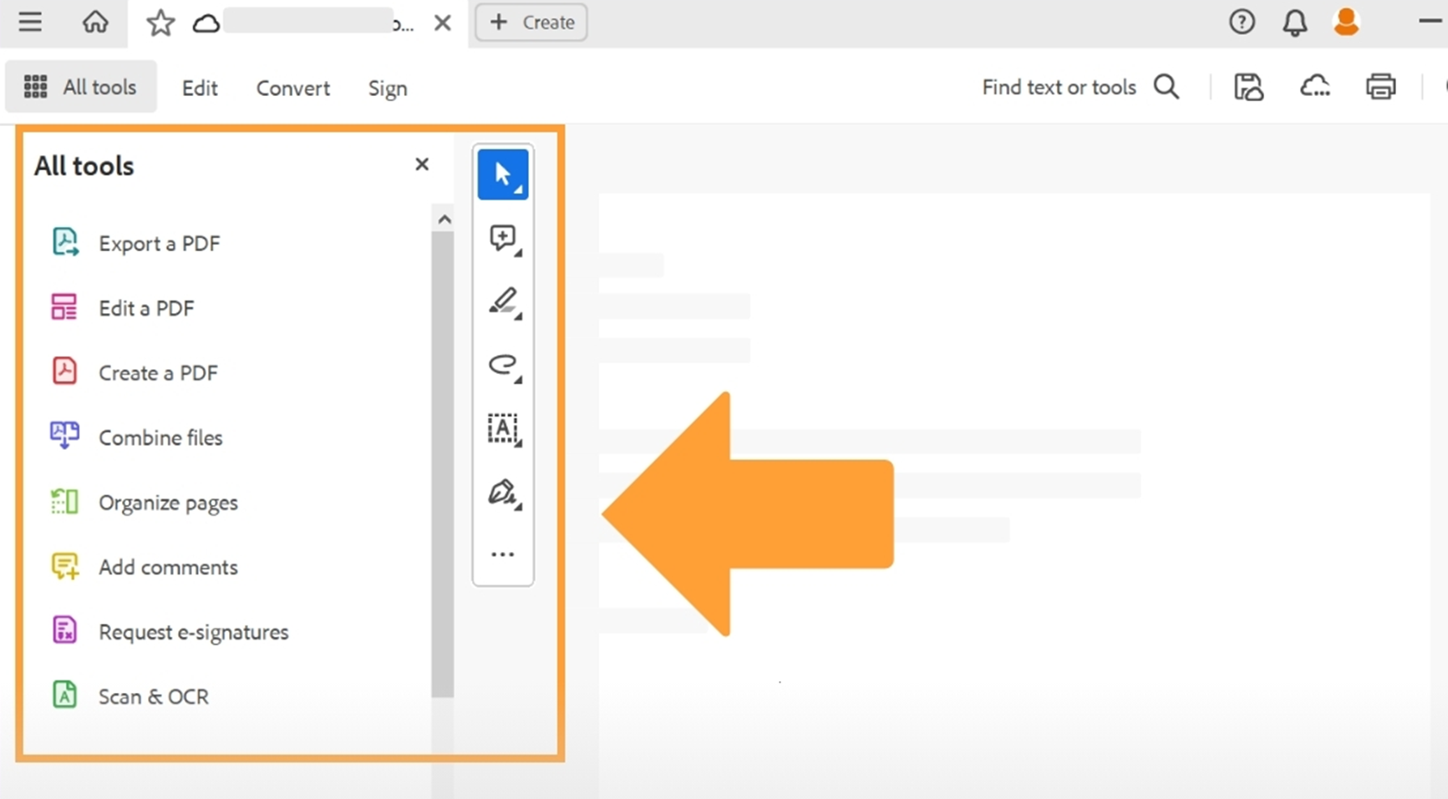1448x799 pixels.
Task: Click the Scan & OCR icon
Action: click(64, 694)
